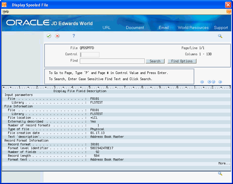The width and height of the screenshot is (233, 184).
Task: Click the Record Format Information heading
Action: tap(26, 140)
